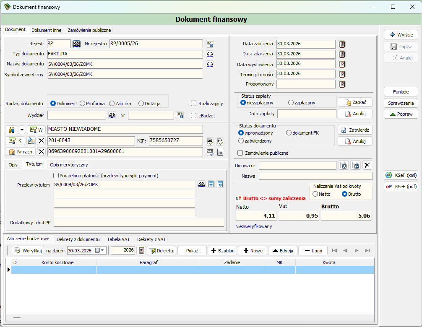Open the na dzień date dropdown

[x=102, y=250]
